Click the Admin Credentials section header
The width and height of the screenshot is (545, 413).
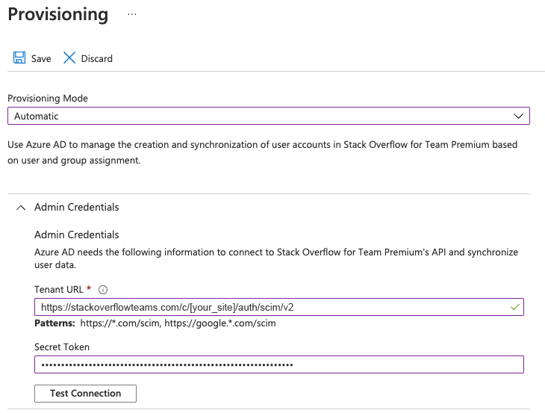point(76,208)
